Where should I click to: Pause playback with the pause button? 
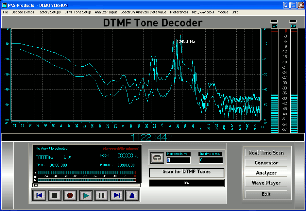[101, 195]
